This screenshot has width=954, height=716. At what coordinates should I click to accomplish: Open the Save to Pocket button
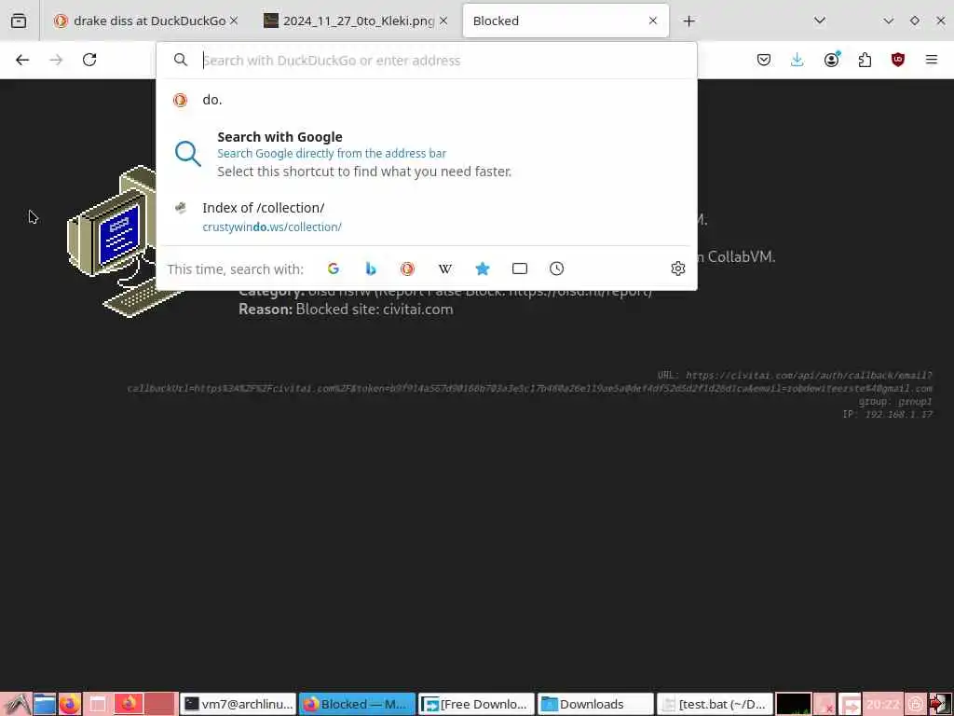point(764,60)
